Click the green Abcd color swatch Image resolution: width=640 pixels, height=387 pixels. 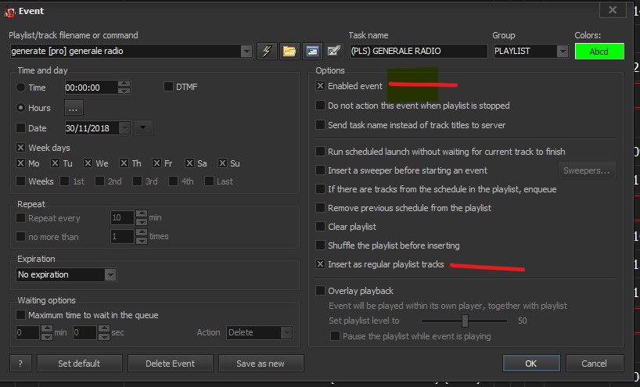599,52
